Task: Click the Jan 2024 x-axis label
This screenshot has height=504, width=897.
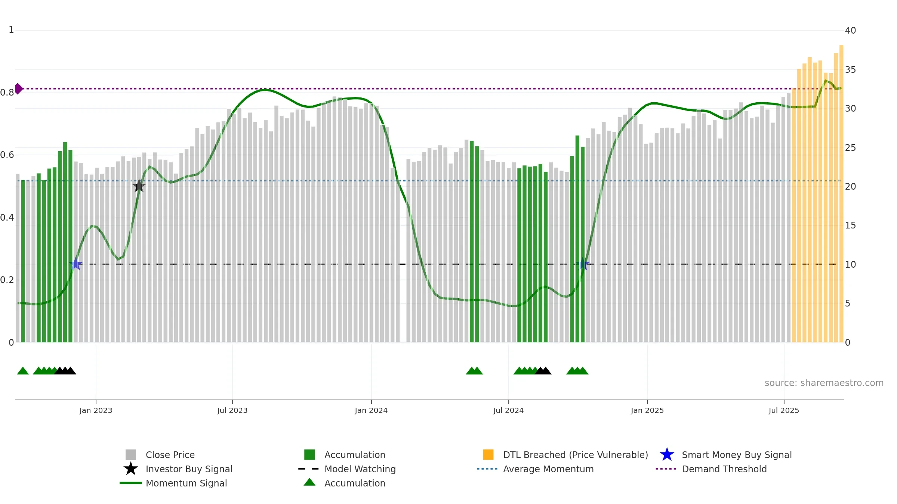Action: (371, 411)
